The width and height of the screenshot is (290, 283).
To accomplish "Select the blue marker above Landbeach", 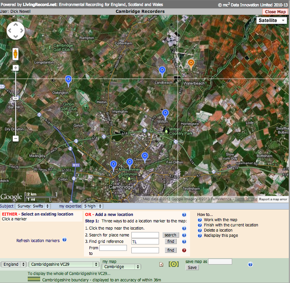I will [x=162, y=71].
